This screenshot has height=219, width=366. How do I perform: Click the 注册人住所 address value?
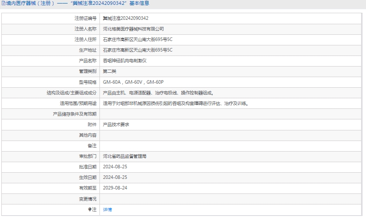coord(137,39)
